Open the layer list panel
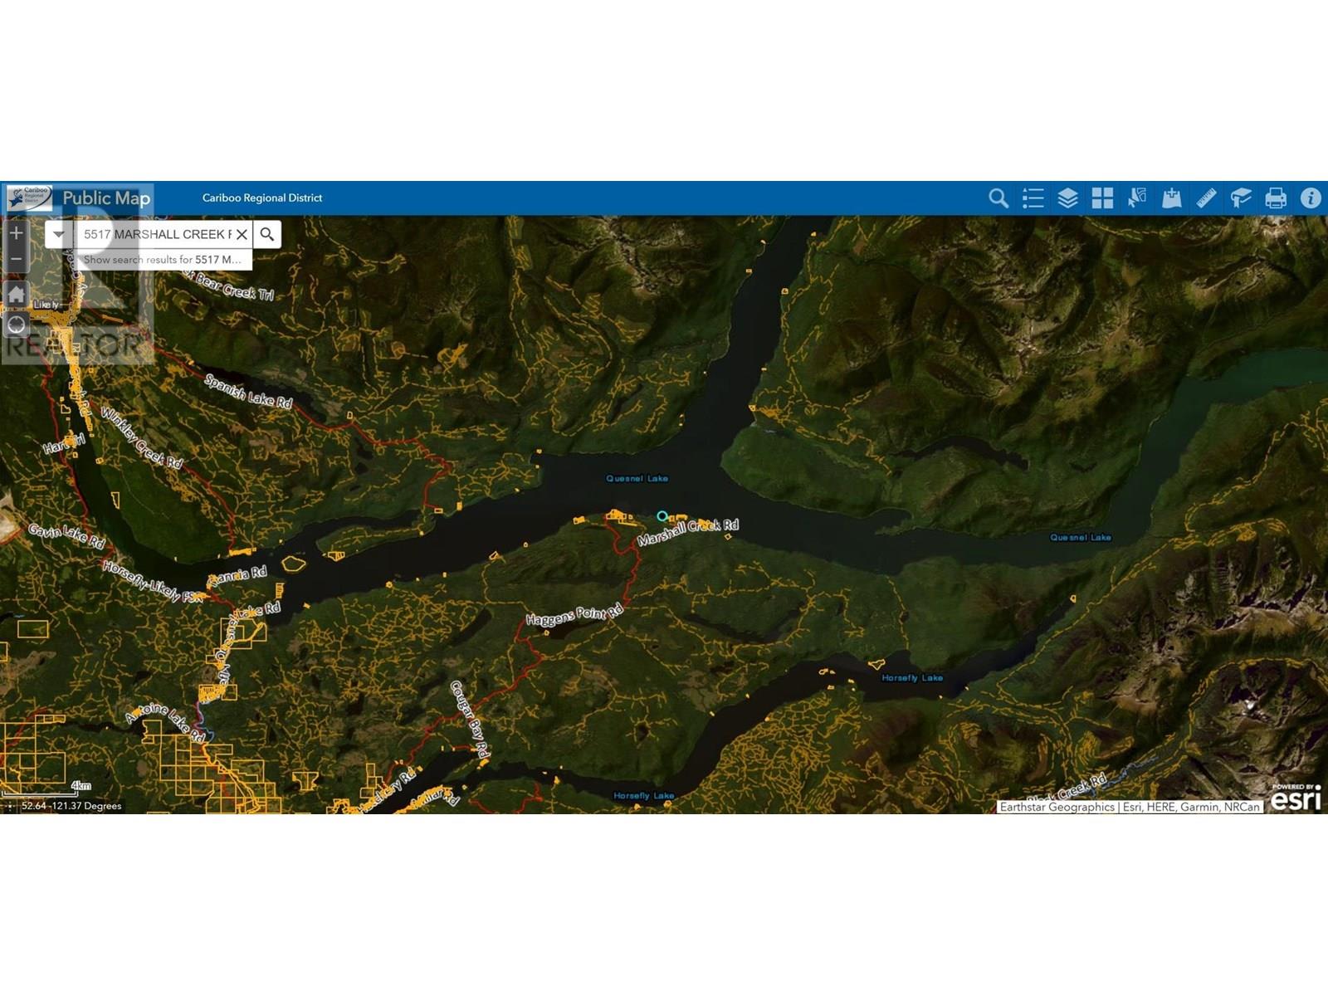This screenshot has width=1328, height=996. (1067, 198)
